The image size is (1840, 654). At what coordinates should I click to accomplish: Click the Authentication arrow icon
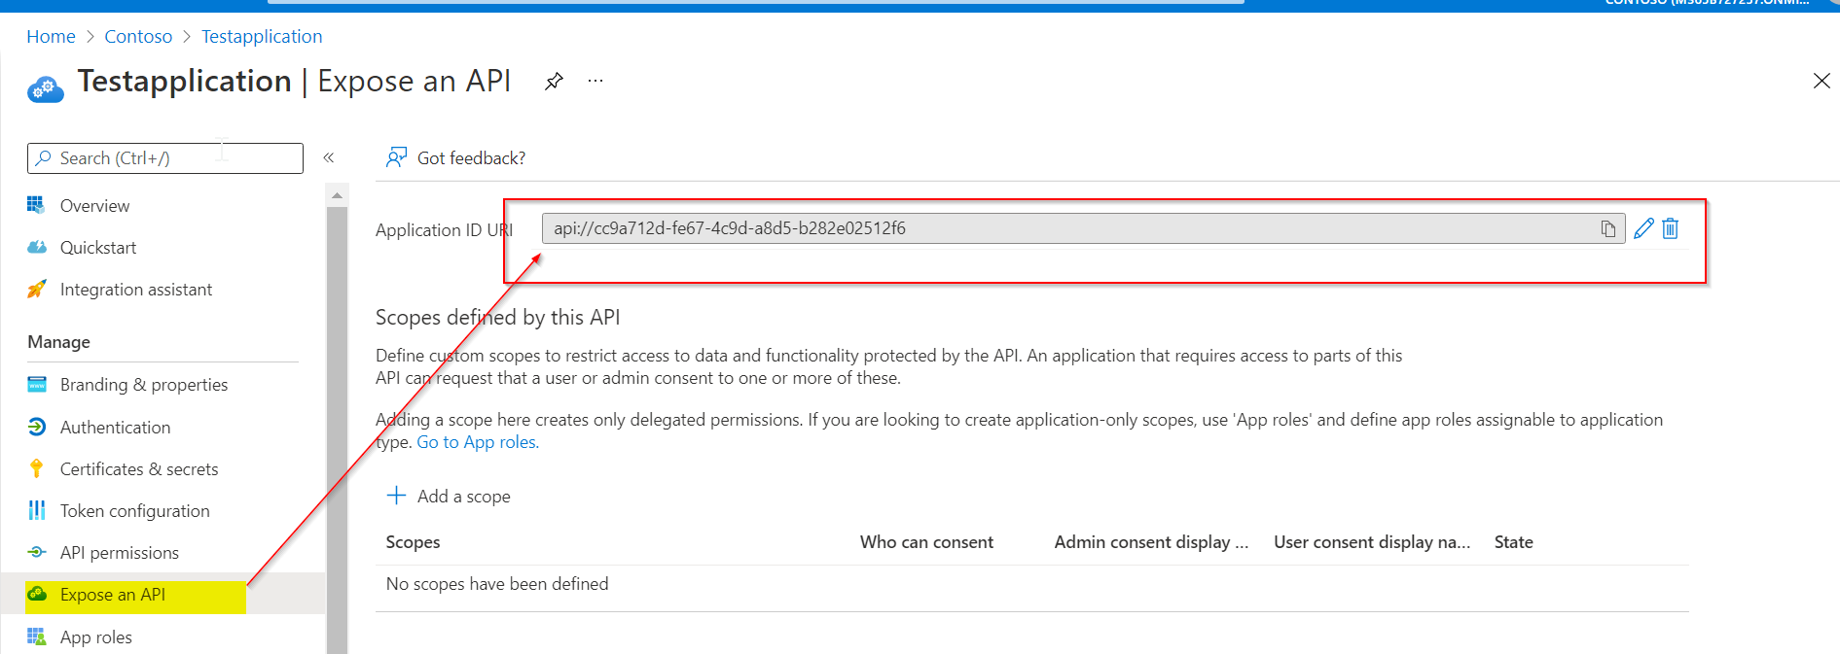tap(36, 427)
